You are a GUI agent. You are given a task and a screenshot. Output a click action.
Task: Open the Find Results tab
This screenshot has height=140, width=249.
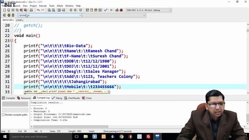(72, 98)
